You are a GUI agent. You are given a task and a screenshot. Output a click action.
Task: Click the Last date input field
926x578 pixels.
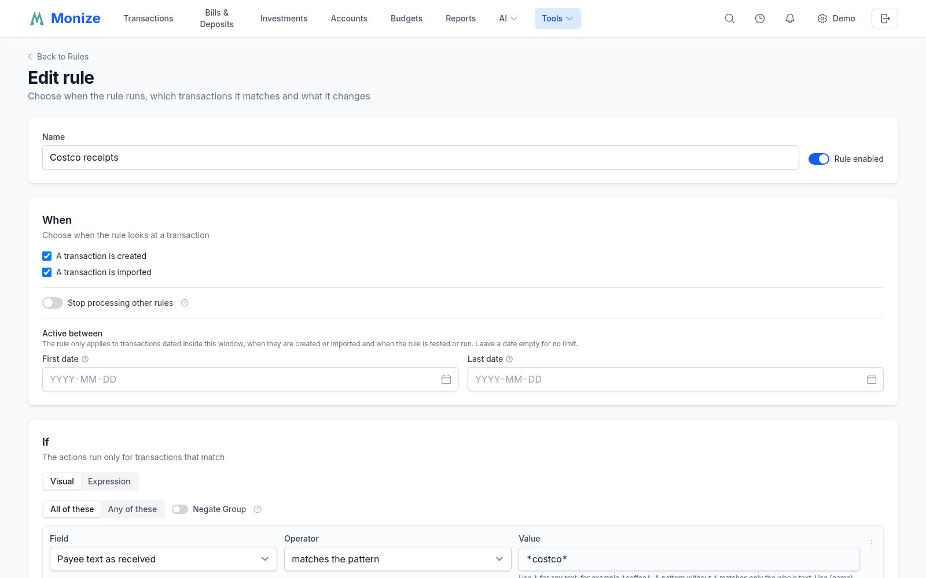coord(675,379)
